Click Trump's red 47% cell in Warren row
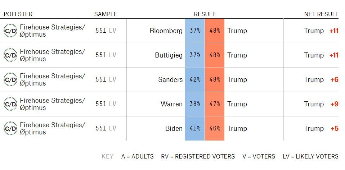Viewport: 345px width, 170px height. point(215,104)
